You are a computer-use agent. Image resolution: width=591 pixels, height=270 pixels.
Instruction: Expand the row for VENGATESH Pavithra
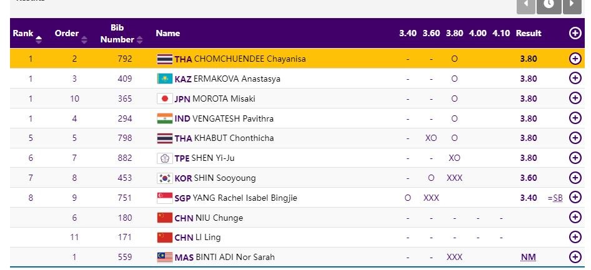(x=575, y=118)
